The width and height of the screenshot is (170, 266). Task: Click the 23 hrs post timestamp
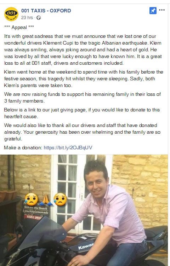[27, 18]
